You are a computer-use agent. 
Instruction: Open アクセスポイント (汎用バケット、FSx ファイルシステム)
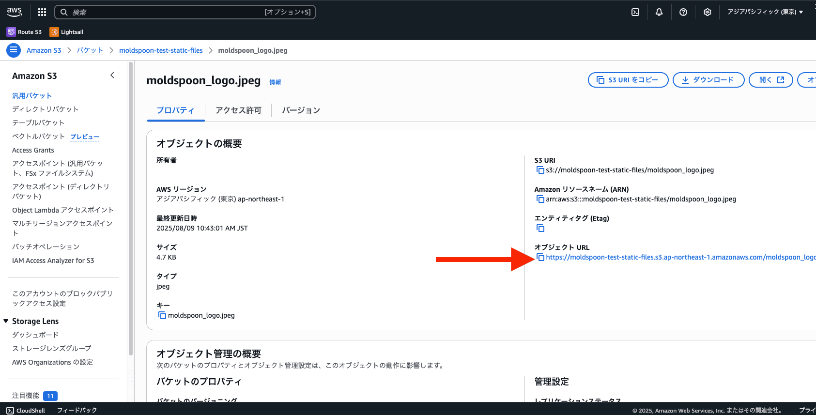point(58,168)
